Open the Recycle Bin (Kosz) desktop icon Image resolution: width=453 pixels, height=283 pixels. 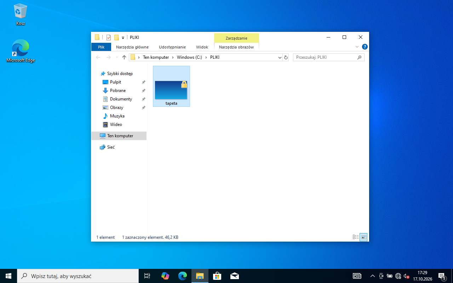click(21, 15)
